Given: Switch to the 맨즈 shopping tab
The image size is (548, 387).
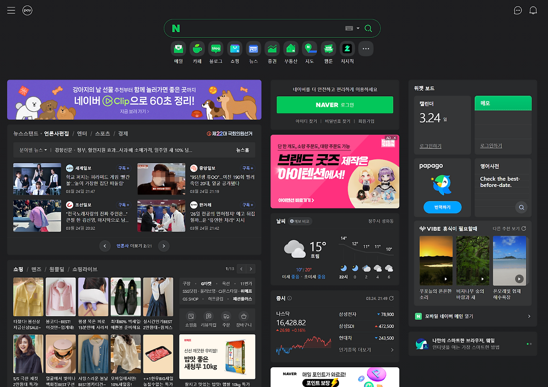Looking at the screenshot, I should click(x=36, y=269).
